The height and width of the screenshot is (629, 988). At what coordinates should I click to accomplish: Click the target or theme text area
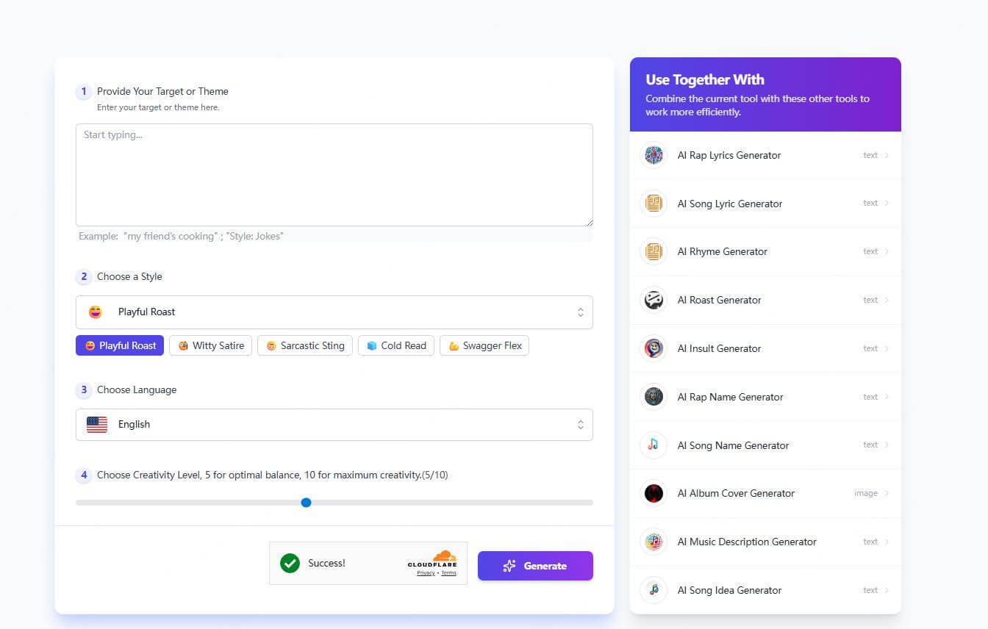(334, 175)
